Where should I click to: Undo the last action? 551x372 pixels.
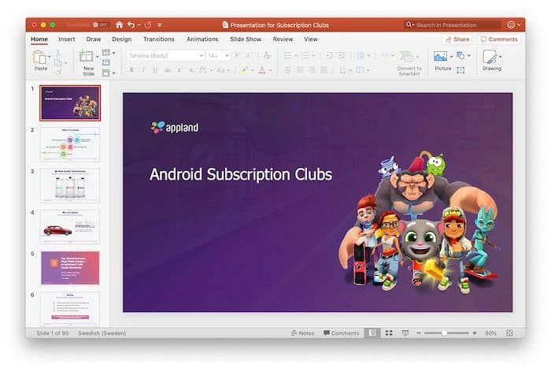point(131,24)
